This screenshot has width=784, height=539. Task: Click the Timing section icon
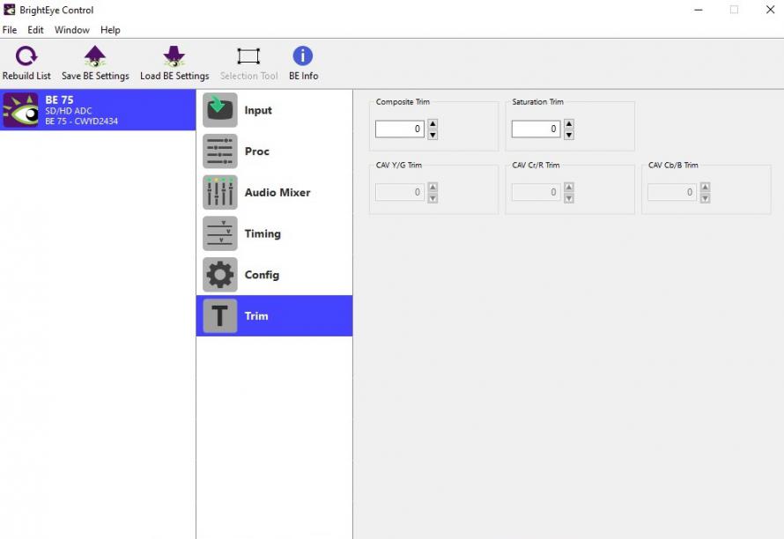tap(220, 233)
